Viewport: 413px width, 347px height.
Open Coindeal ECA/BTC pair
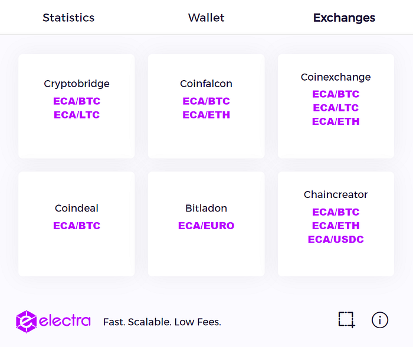click(x=77, y=226)
